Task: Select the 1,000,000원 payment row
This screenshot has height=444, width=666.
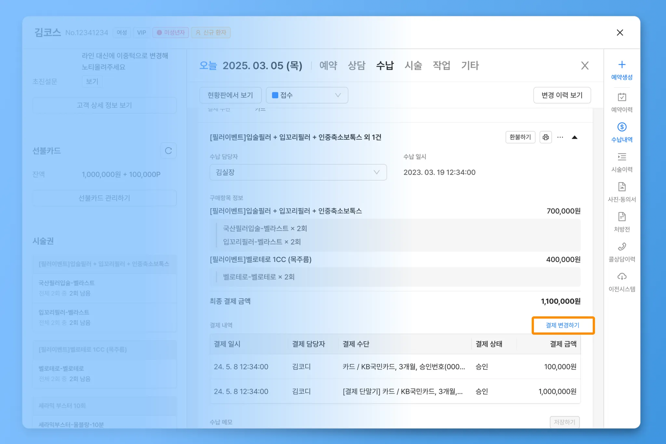Action: [x=395, y=391]
